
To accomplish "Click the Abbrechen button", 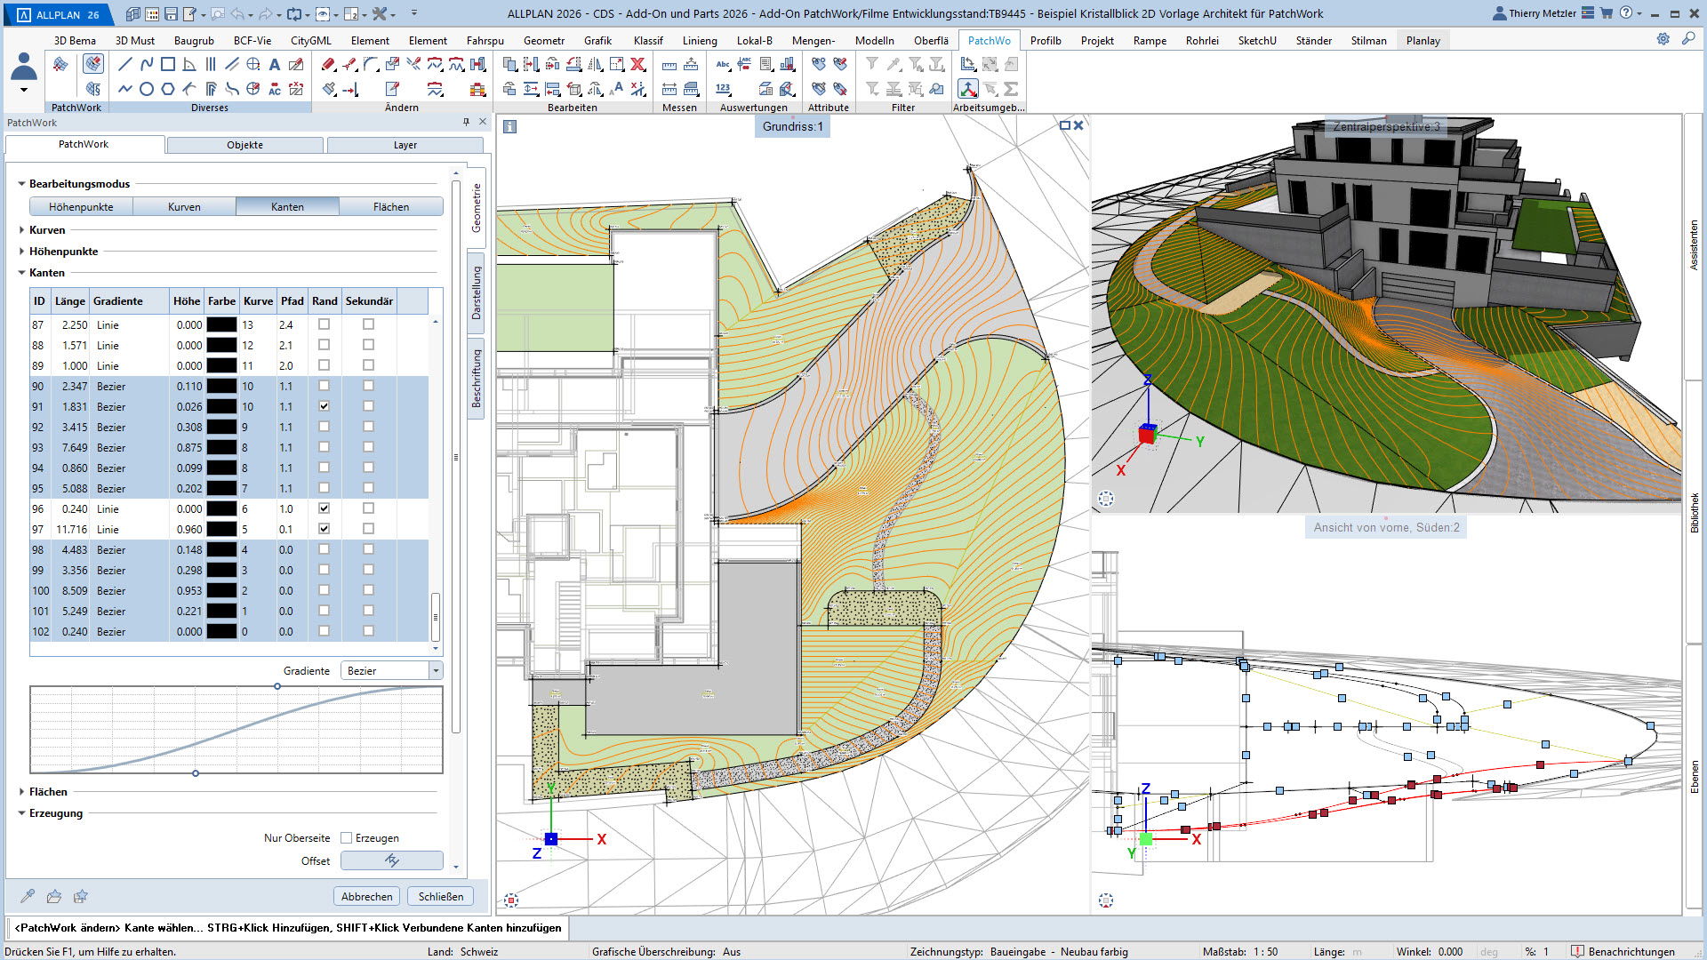I will [366, 896].
